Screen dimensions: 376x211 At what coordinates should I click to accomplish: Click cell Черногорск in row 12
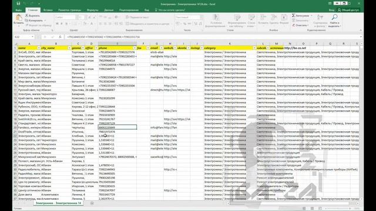click(56, 94)
